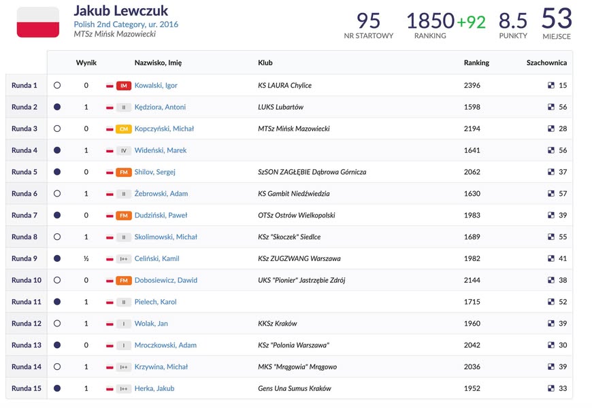592x408 pixels.
Task: Click the Ranking column header
Action: (476, 63)
